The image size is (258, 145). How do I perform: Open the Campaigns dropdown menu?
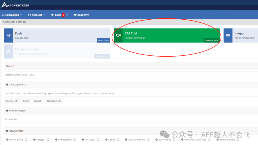12,15
